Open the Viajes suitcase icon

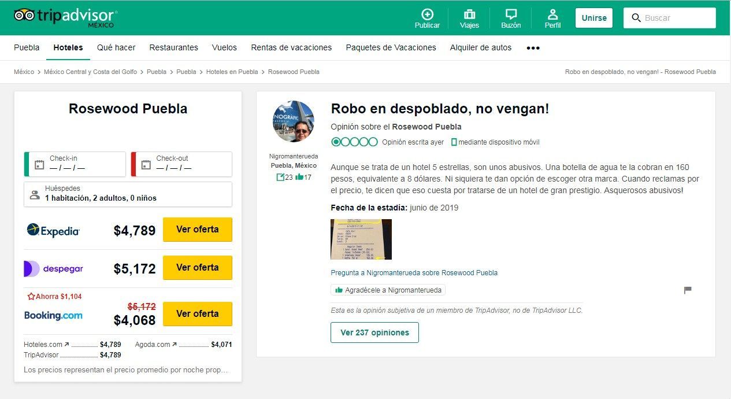(x=469, y=14)
